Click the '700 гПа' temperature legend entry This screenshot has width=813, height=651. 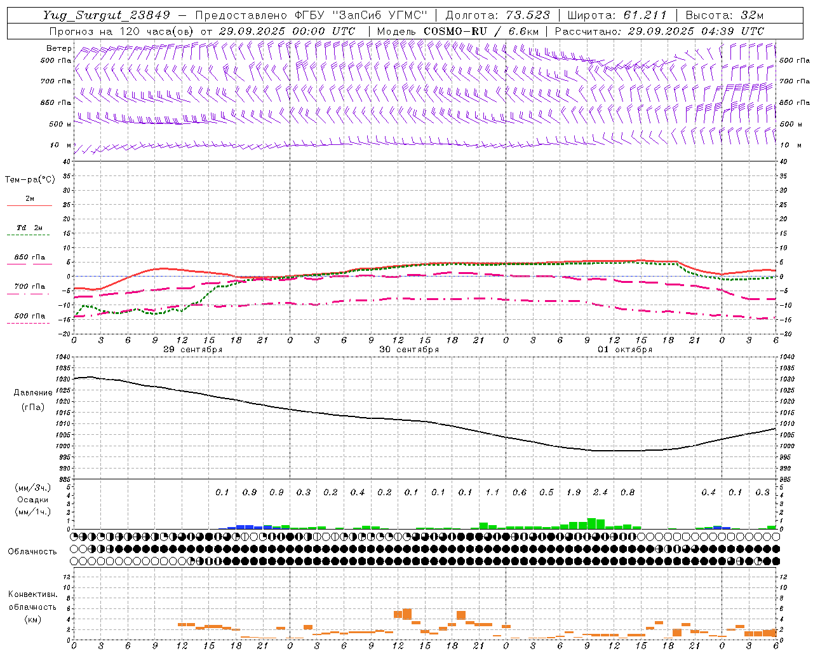30,287
